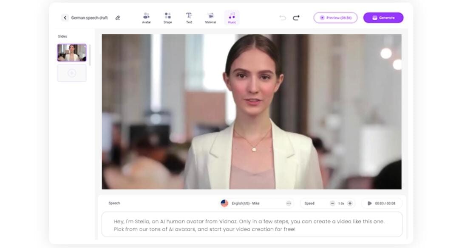This screenshot has height=248, width=459.
Task: Go back using the left chevron button
Action: tap(65, 18)
